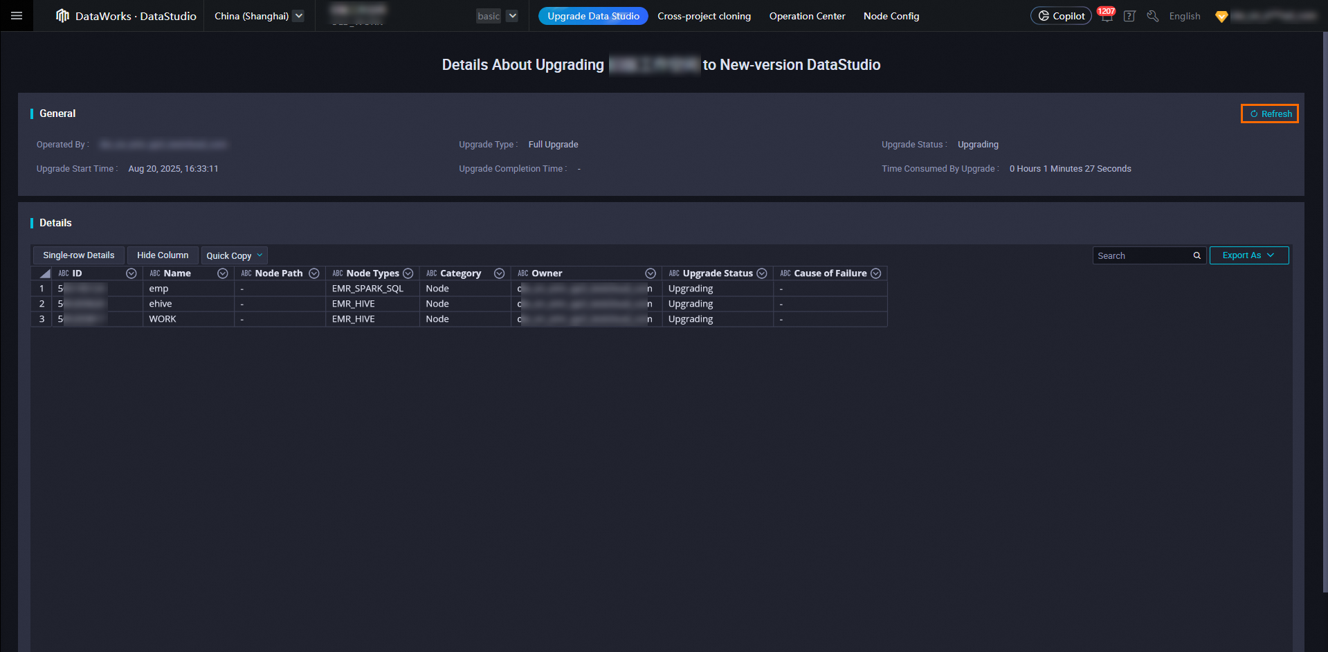Screen dimensions: 1328x652
Task: Open the hamburger navigation menu
Action: pyautogui.click(x=17, y=16)
